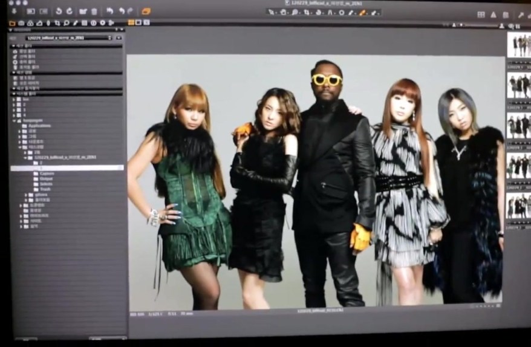Image resolution: width=531 pixels, height=347 pixels.
Task: Click the rotate left toolbar icon
Action: tap(59, 11)
